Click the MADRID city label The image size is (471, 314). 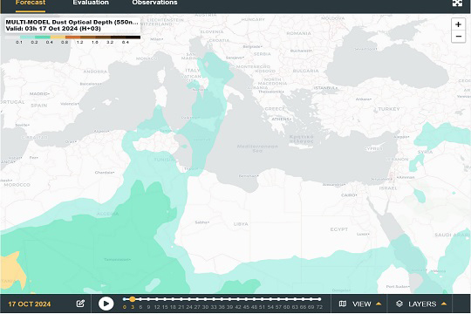coord(39,93)
